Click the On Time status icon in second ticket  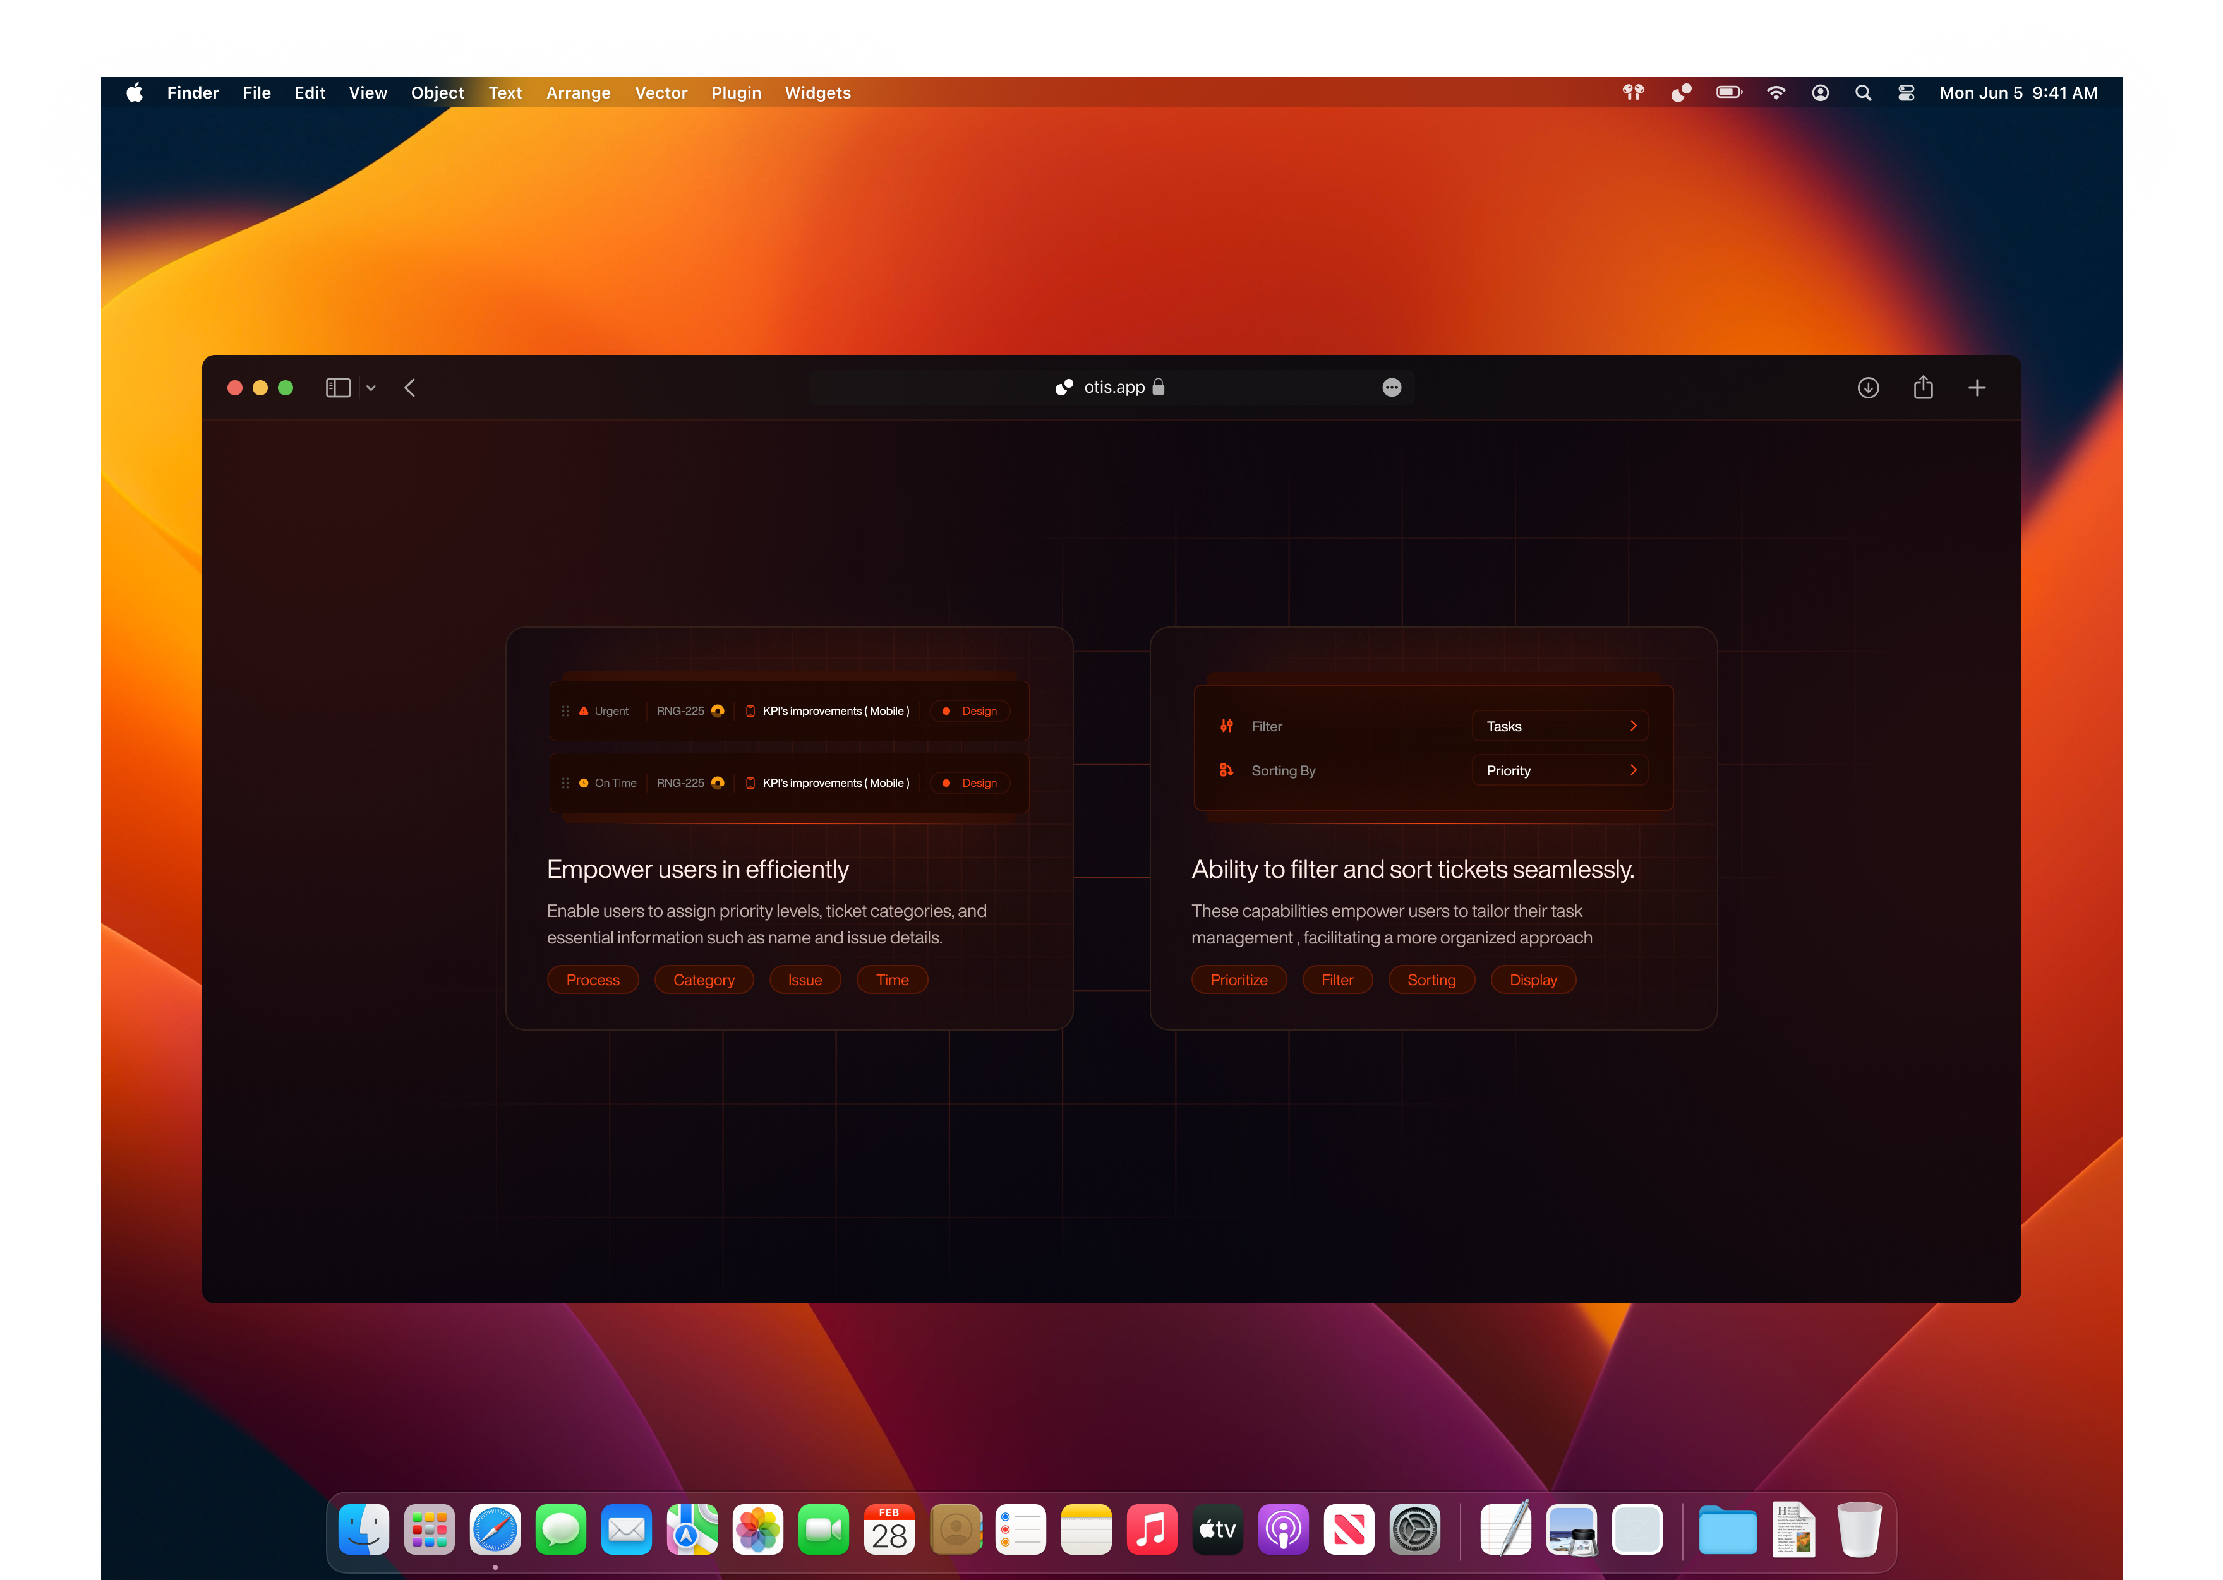click(x=584, y=783)
